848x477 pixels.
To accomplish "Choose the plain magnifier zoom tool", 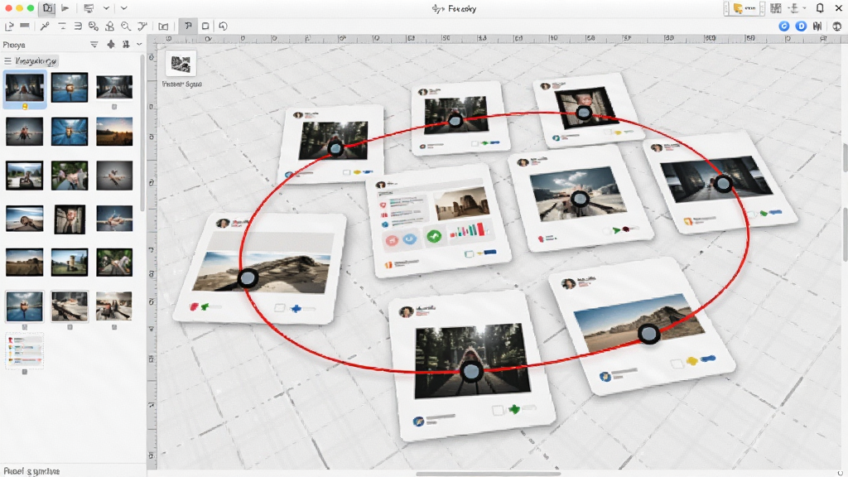I will click(126, 26).
